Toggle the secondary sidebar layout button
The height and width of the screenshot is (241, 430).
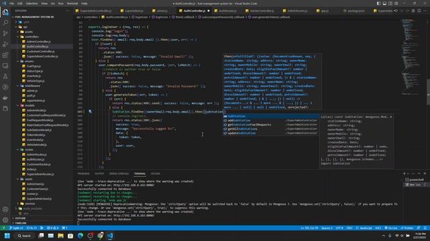coord(390,3)
